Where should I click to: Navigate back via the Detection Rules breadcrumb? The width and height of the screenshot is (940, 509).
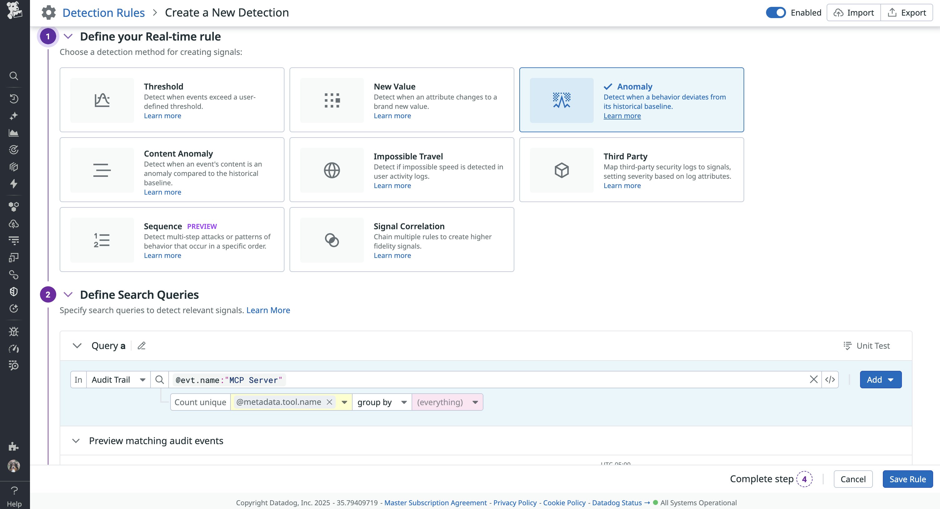[104, 12]
